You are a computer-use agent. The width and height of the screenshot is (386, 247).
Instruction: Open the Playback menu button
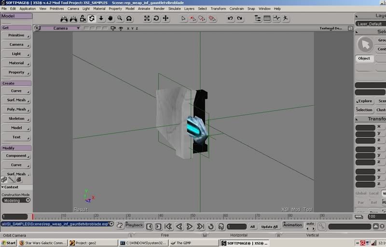[134, 225]
